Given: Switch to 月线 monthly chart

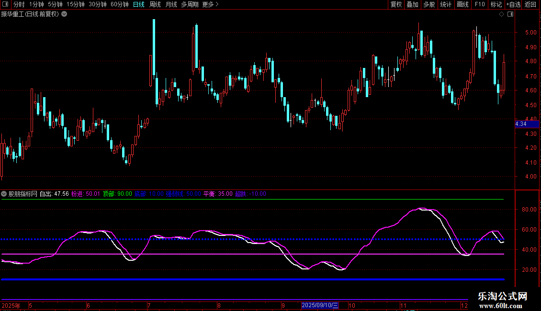Looking at the screenshot, I should tap(171, 4).
